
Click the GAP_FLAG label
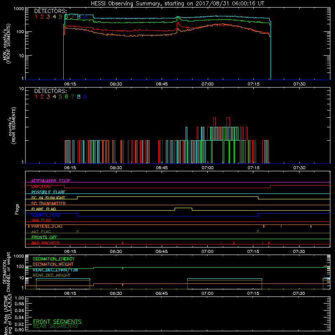[x=41, y=186]
